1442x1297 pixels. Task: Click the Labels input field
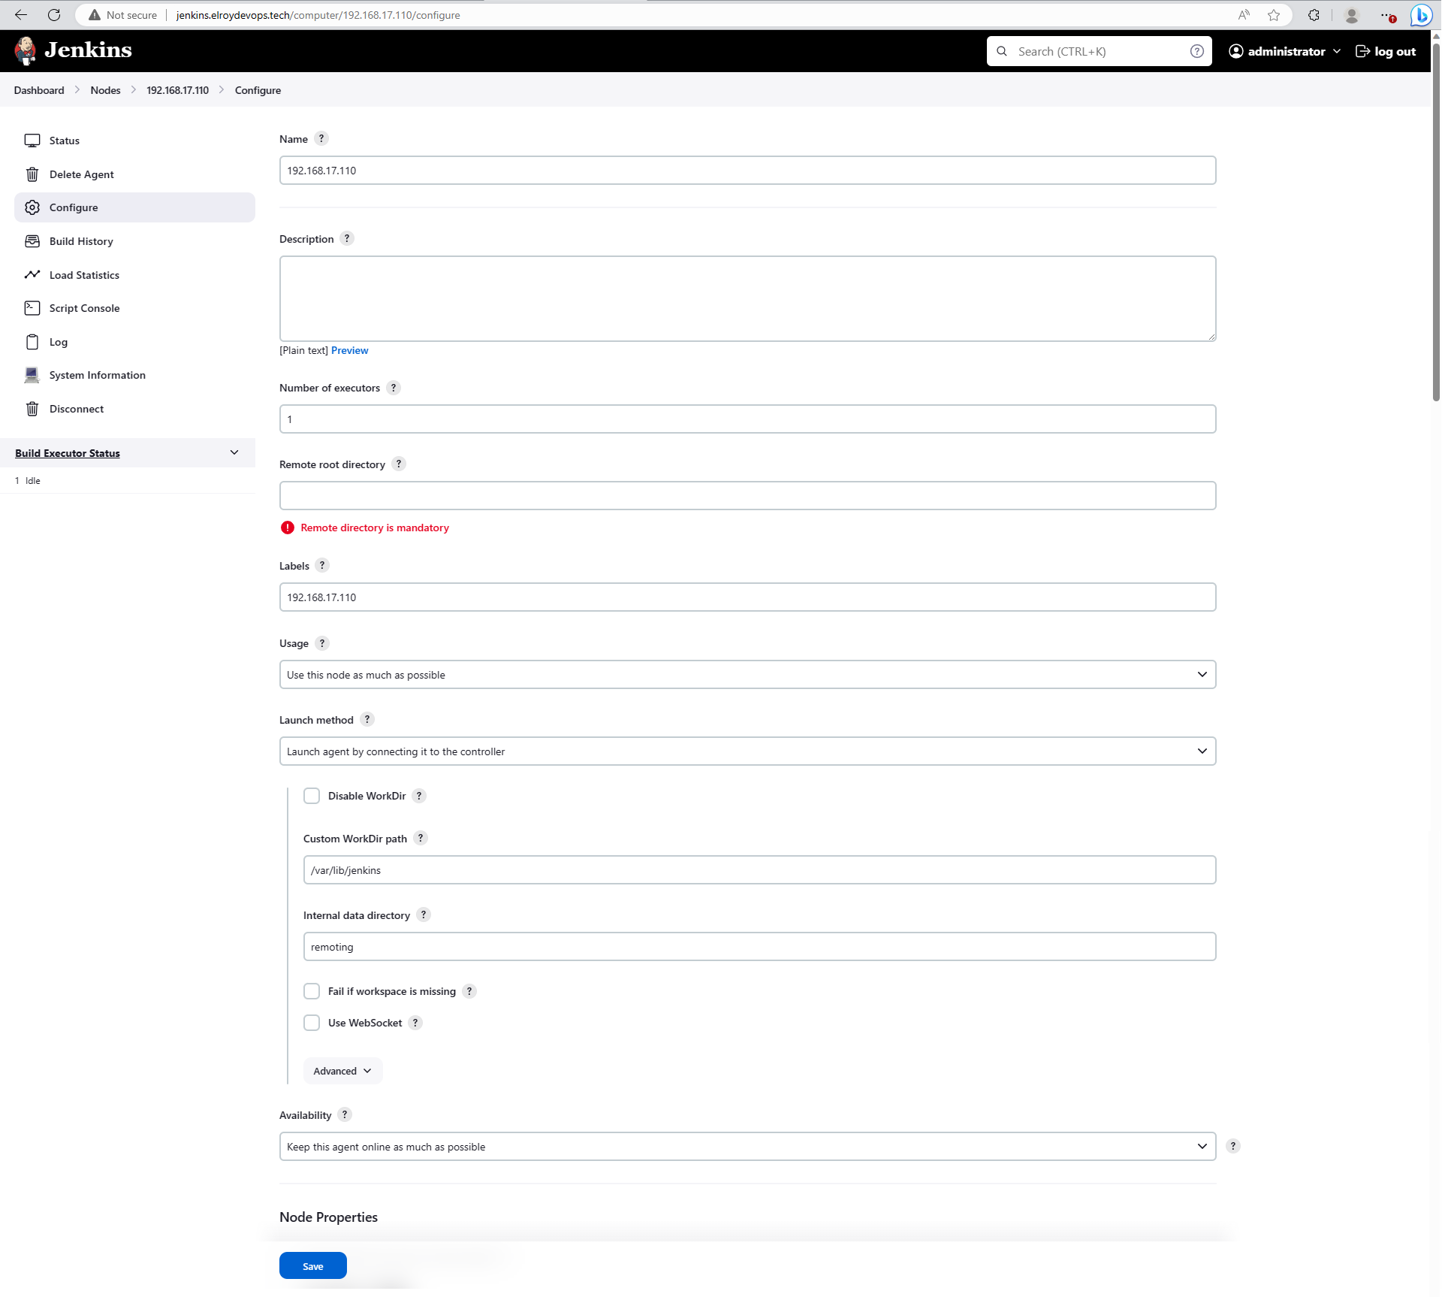pos(747,597)
